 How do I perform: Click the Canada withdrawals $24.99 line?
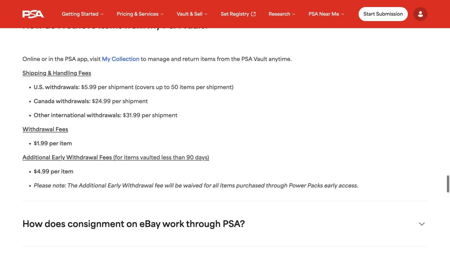pos(91,101)
